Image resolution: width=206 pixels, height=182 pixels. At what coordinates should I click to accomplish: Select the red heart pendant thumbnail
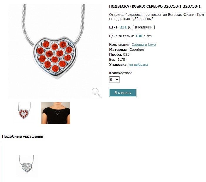click(24, 111)
